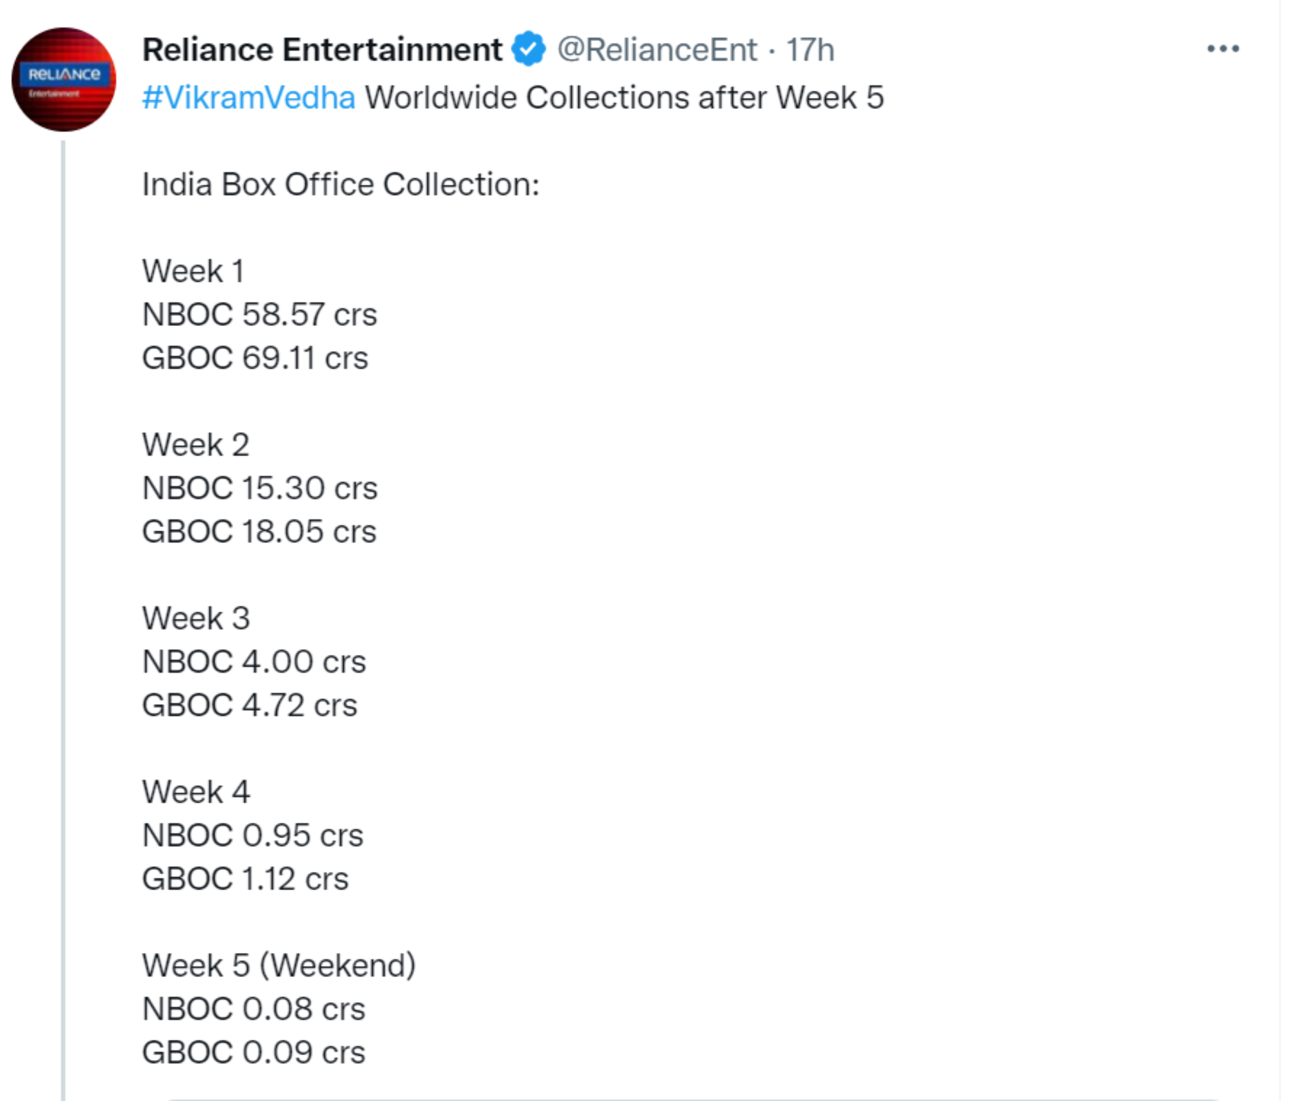The image size is (1295, 1101).
Task: Click the Reliance Entertainment display name
Action: (322, 49)
